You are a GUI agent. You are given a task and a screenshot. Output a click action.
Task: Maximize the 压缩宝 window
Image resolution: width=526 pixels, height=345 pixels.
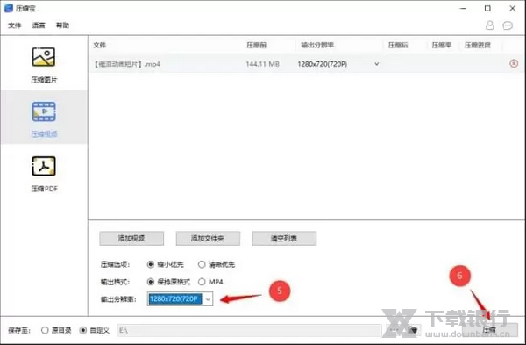click(487, 9)
